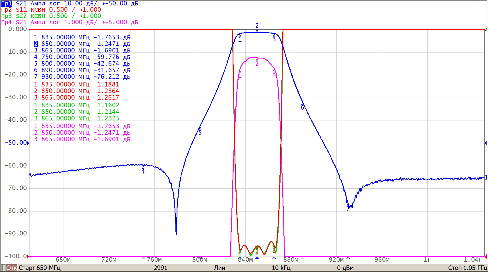This screenshot has height=272, width=488.
Task: Change the Гр2 КСВН format field
Action: coord(38,10)
